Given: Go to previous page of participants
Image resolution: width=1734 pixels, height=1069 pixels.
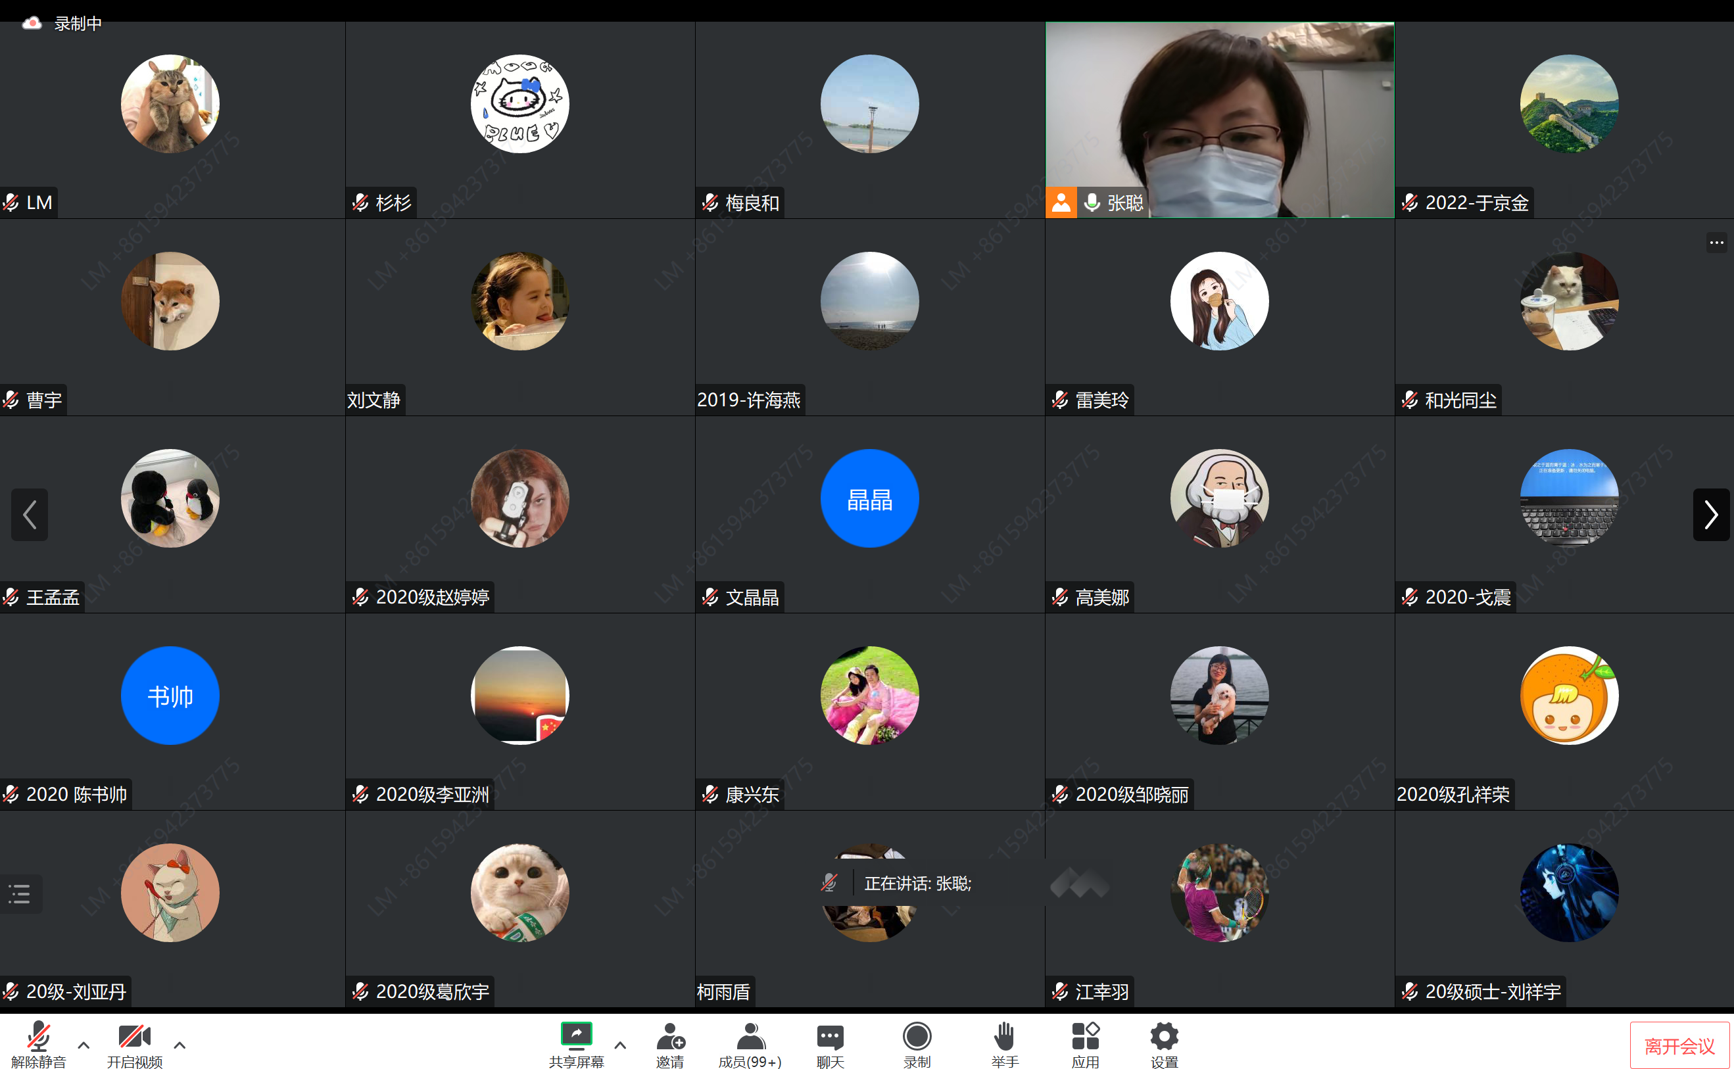Looking at the screenshot, I should click(30, 515).
